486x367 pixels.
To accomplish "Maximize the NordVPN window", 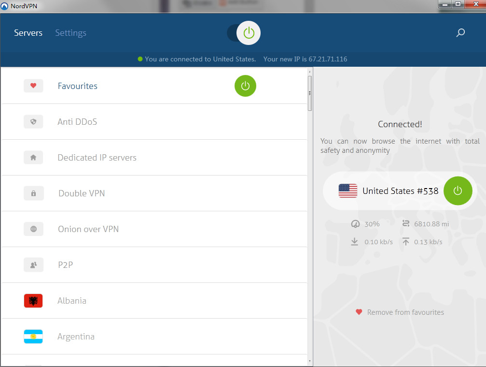I will (458, 4).
